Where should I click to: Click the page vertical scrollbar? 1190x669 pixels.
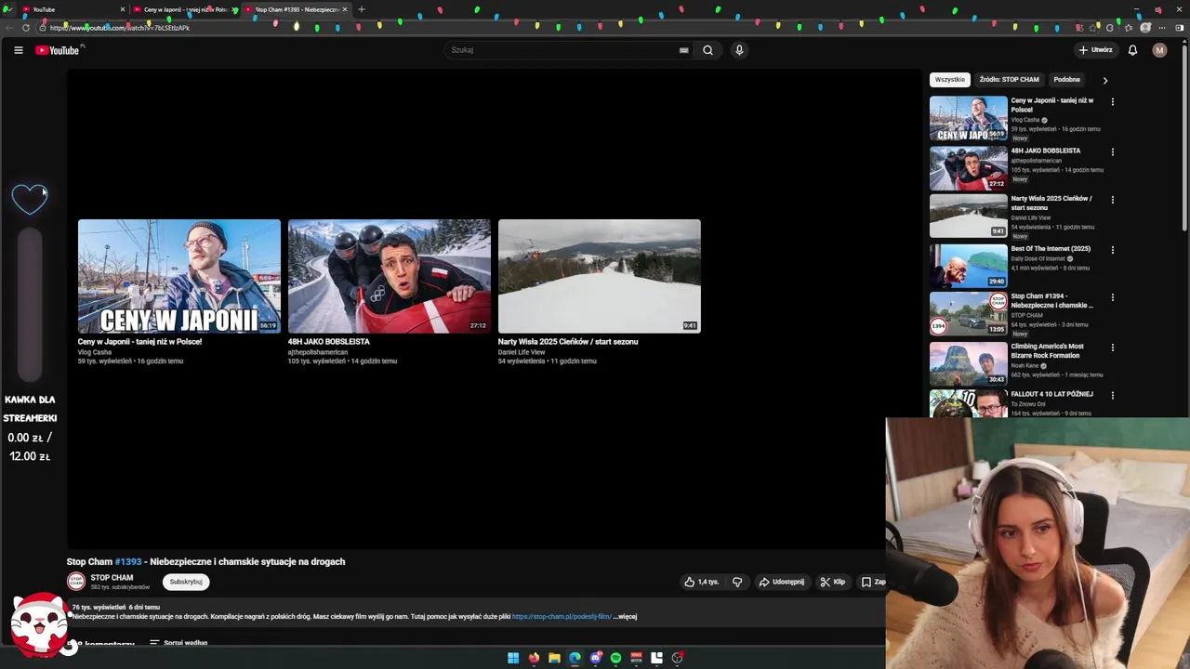[1184, 139]
